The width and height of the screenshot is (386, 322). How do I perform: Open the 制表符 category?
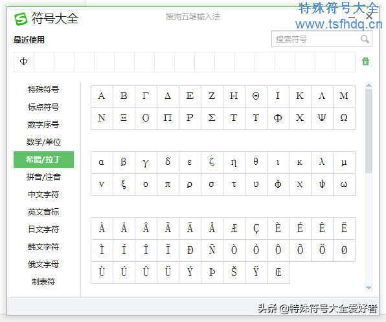pyautogui.click(x=43, y=282)
